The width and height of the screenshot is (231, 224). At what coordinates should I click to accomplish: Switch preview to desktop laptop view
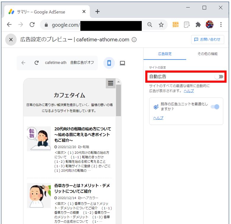[x=122, y=63]
